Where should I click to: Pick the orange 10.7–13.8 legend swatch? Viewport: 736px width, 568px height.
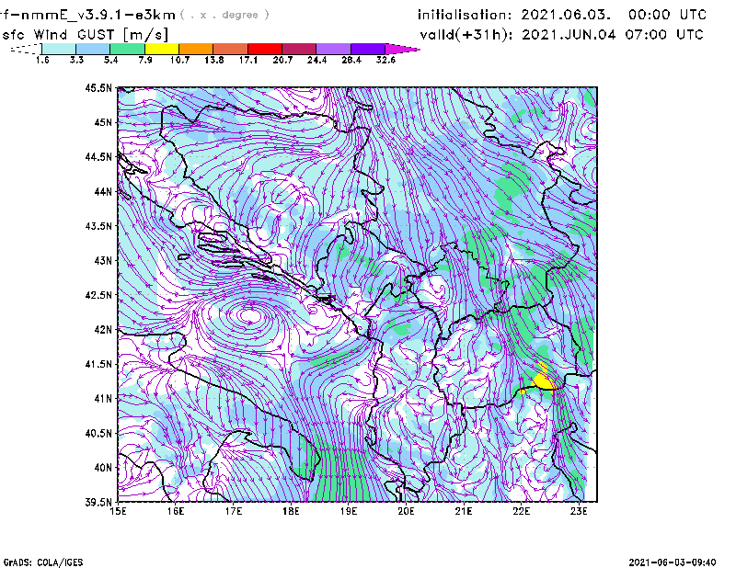pos(196,49)
